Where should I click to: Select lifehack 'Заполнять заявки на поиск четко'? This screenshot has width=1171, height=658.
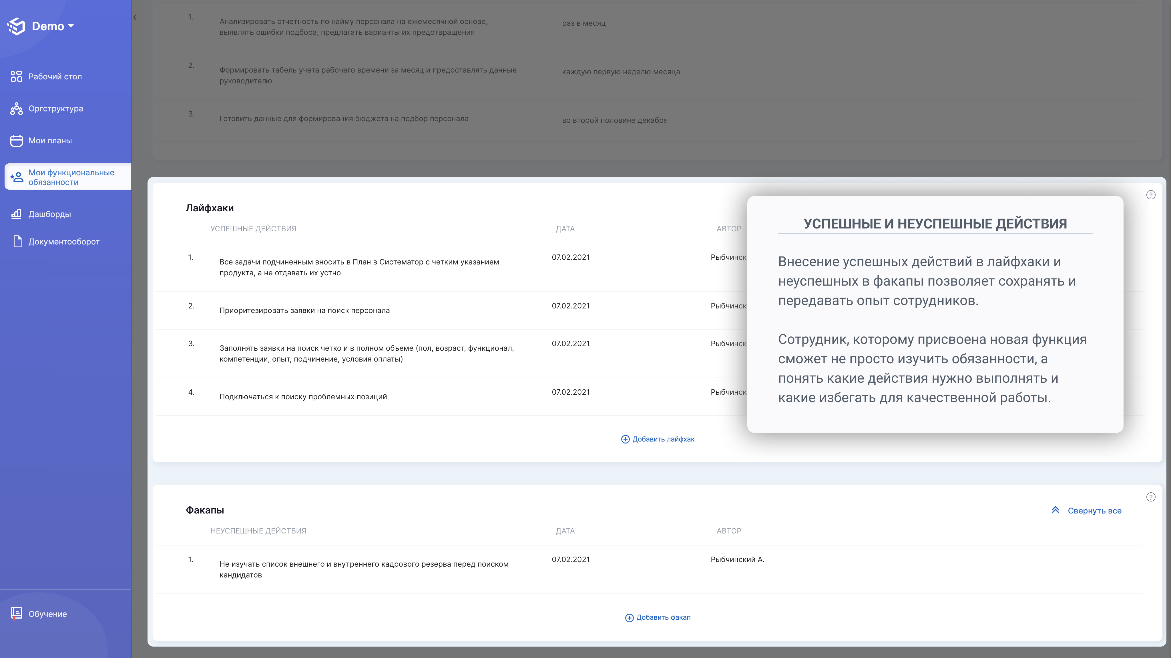367,353
